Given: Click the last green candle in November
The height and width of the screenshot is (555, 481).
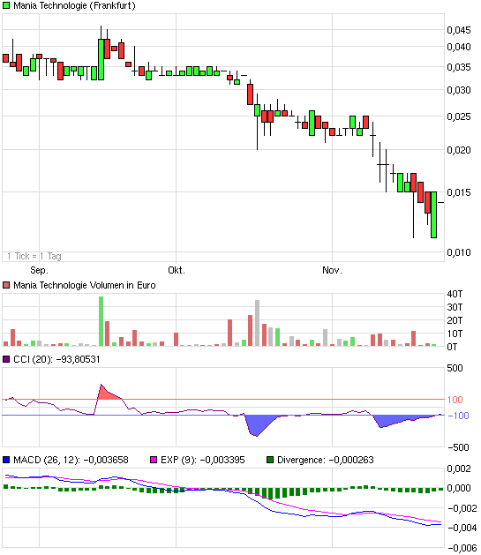Looking at the screenshot, I should click(433, 214).
